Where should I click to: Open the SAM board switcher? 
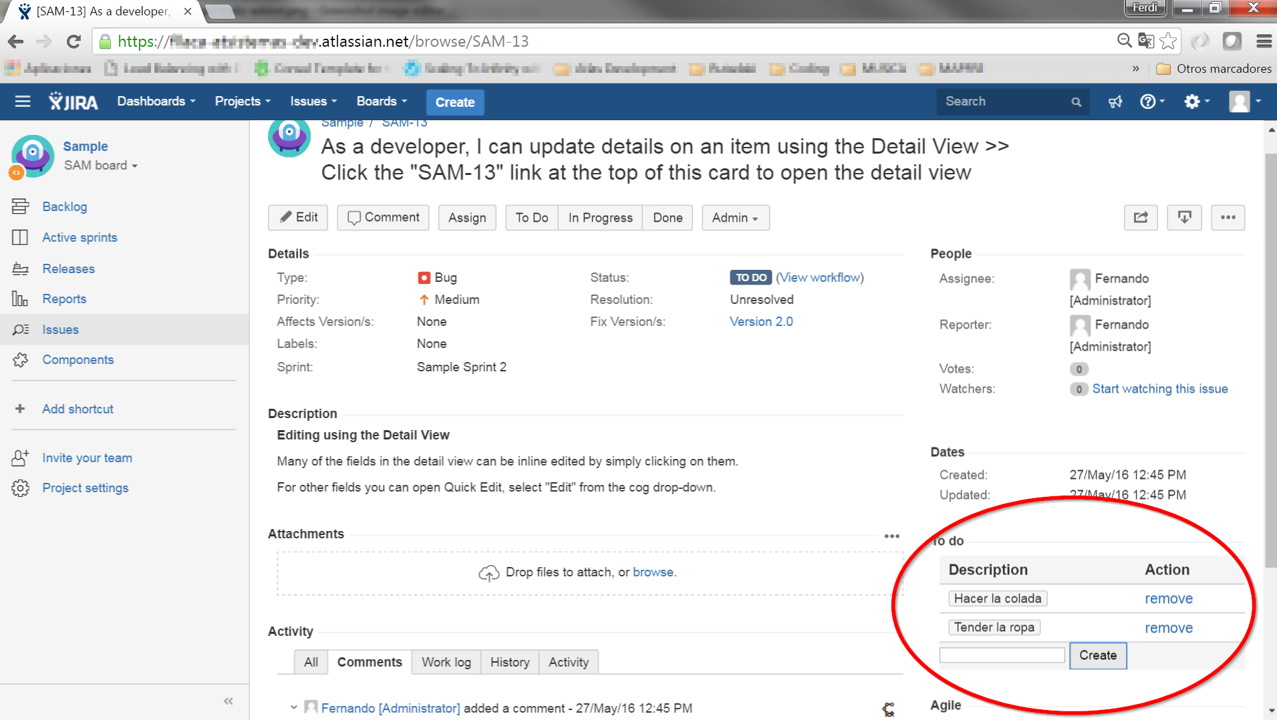(100, 165)
